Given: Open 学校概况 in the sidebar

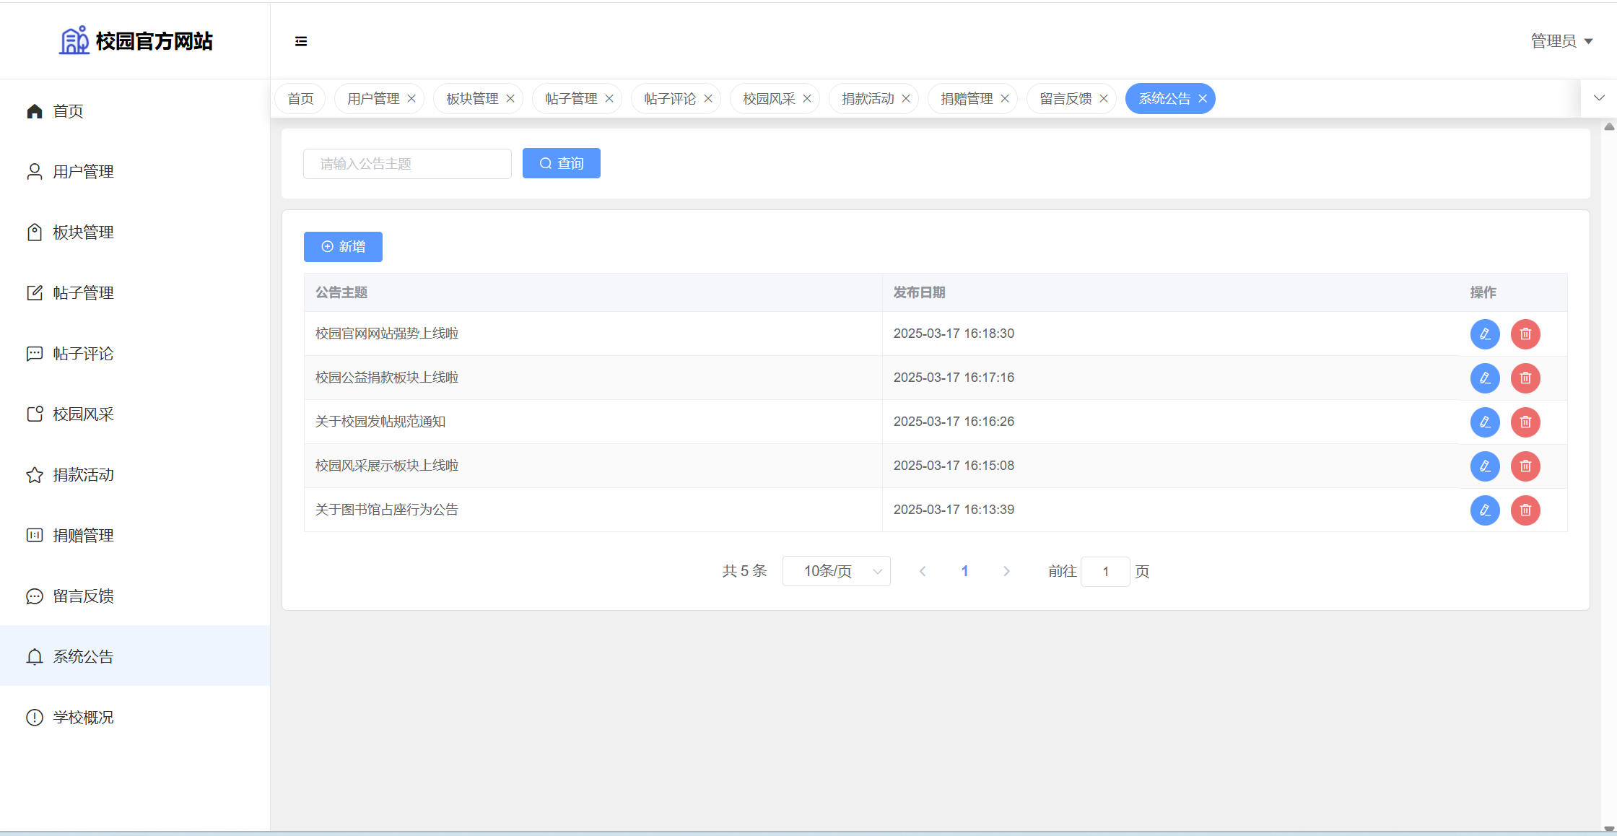Looking at the screenshot, I should pyautogui.click(x=83, y=718).
